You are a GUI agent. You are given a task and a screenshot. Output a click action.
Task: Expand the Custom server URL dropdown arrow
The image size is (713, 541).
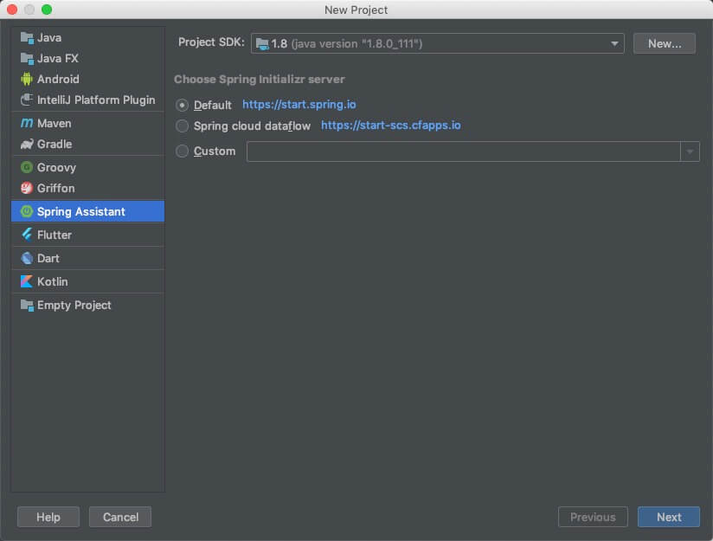(x=690, y=151)
